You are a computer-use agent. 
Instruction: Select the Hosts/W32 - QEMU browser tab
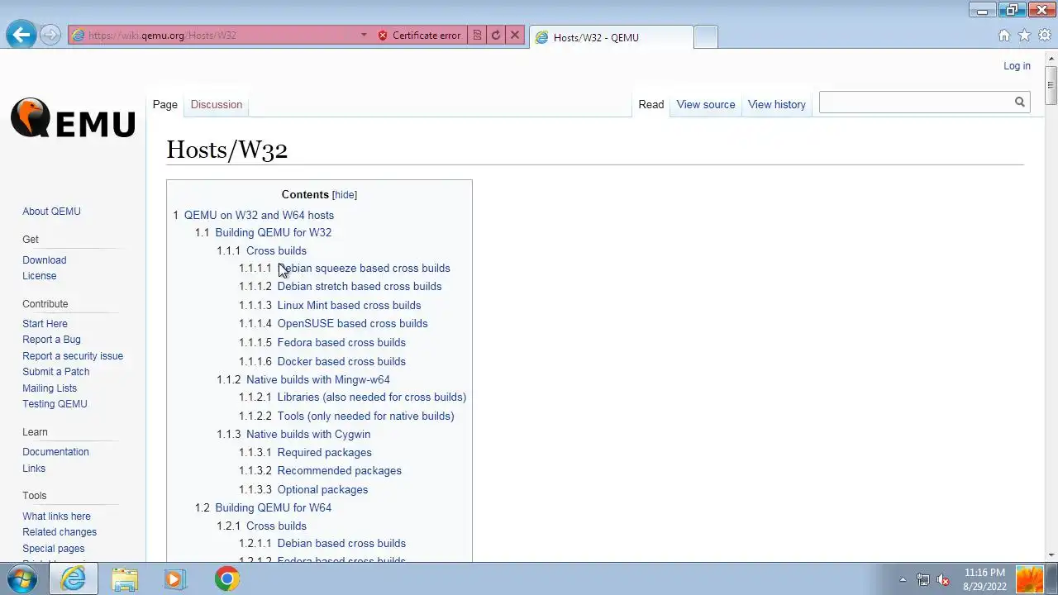[610, 37]
